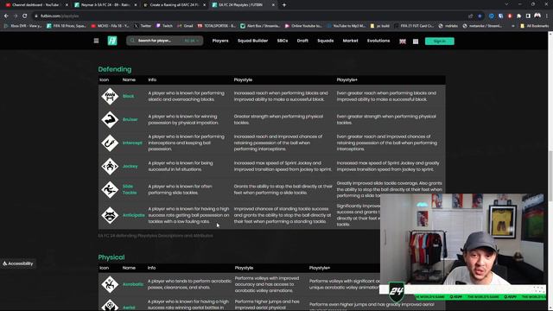The height and width of the screenshot is (311, 553).
Task: Open the Players menu
Action: (x=220, y=41)
